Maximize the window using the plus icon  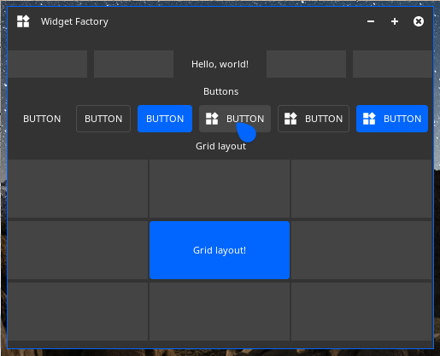pos(395,21)
